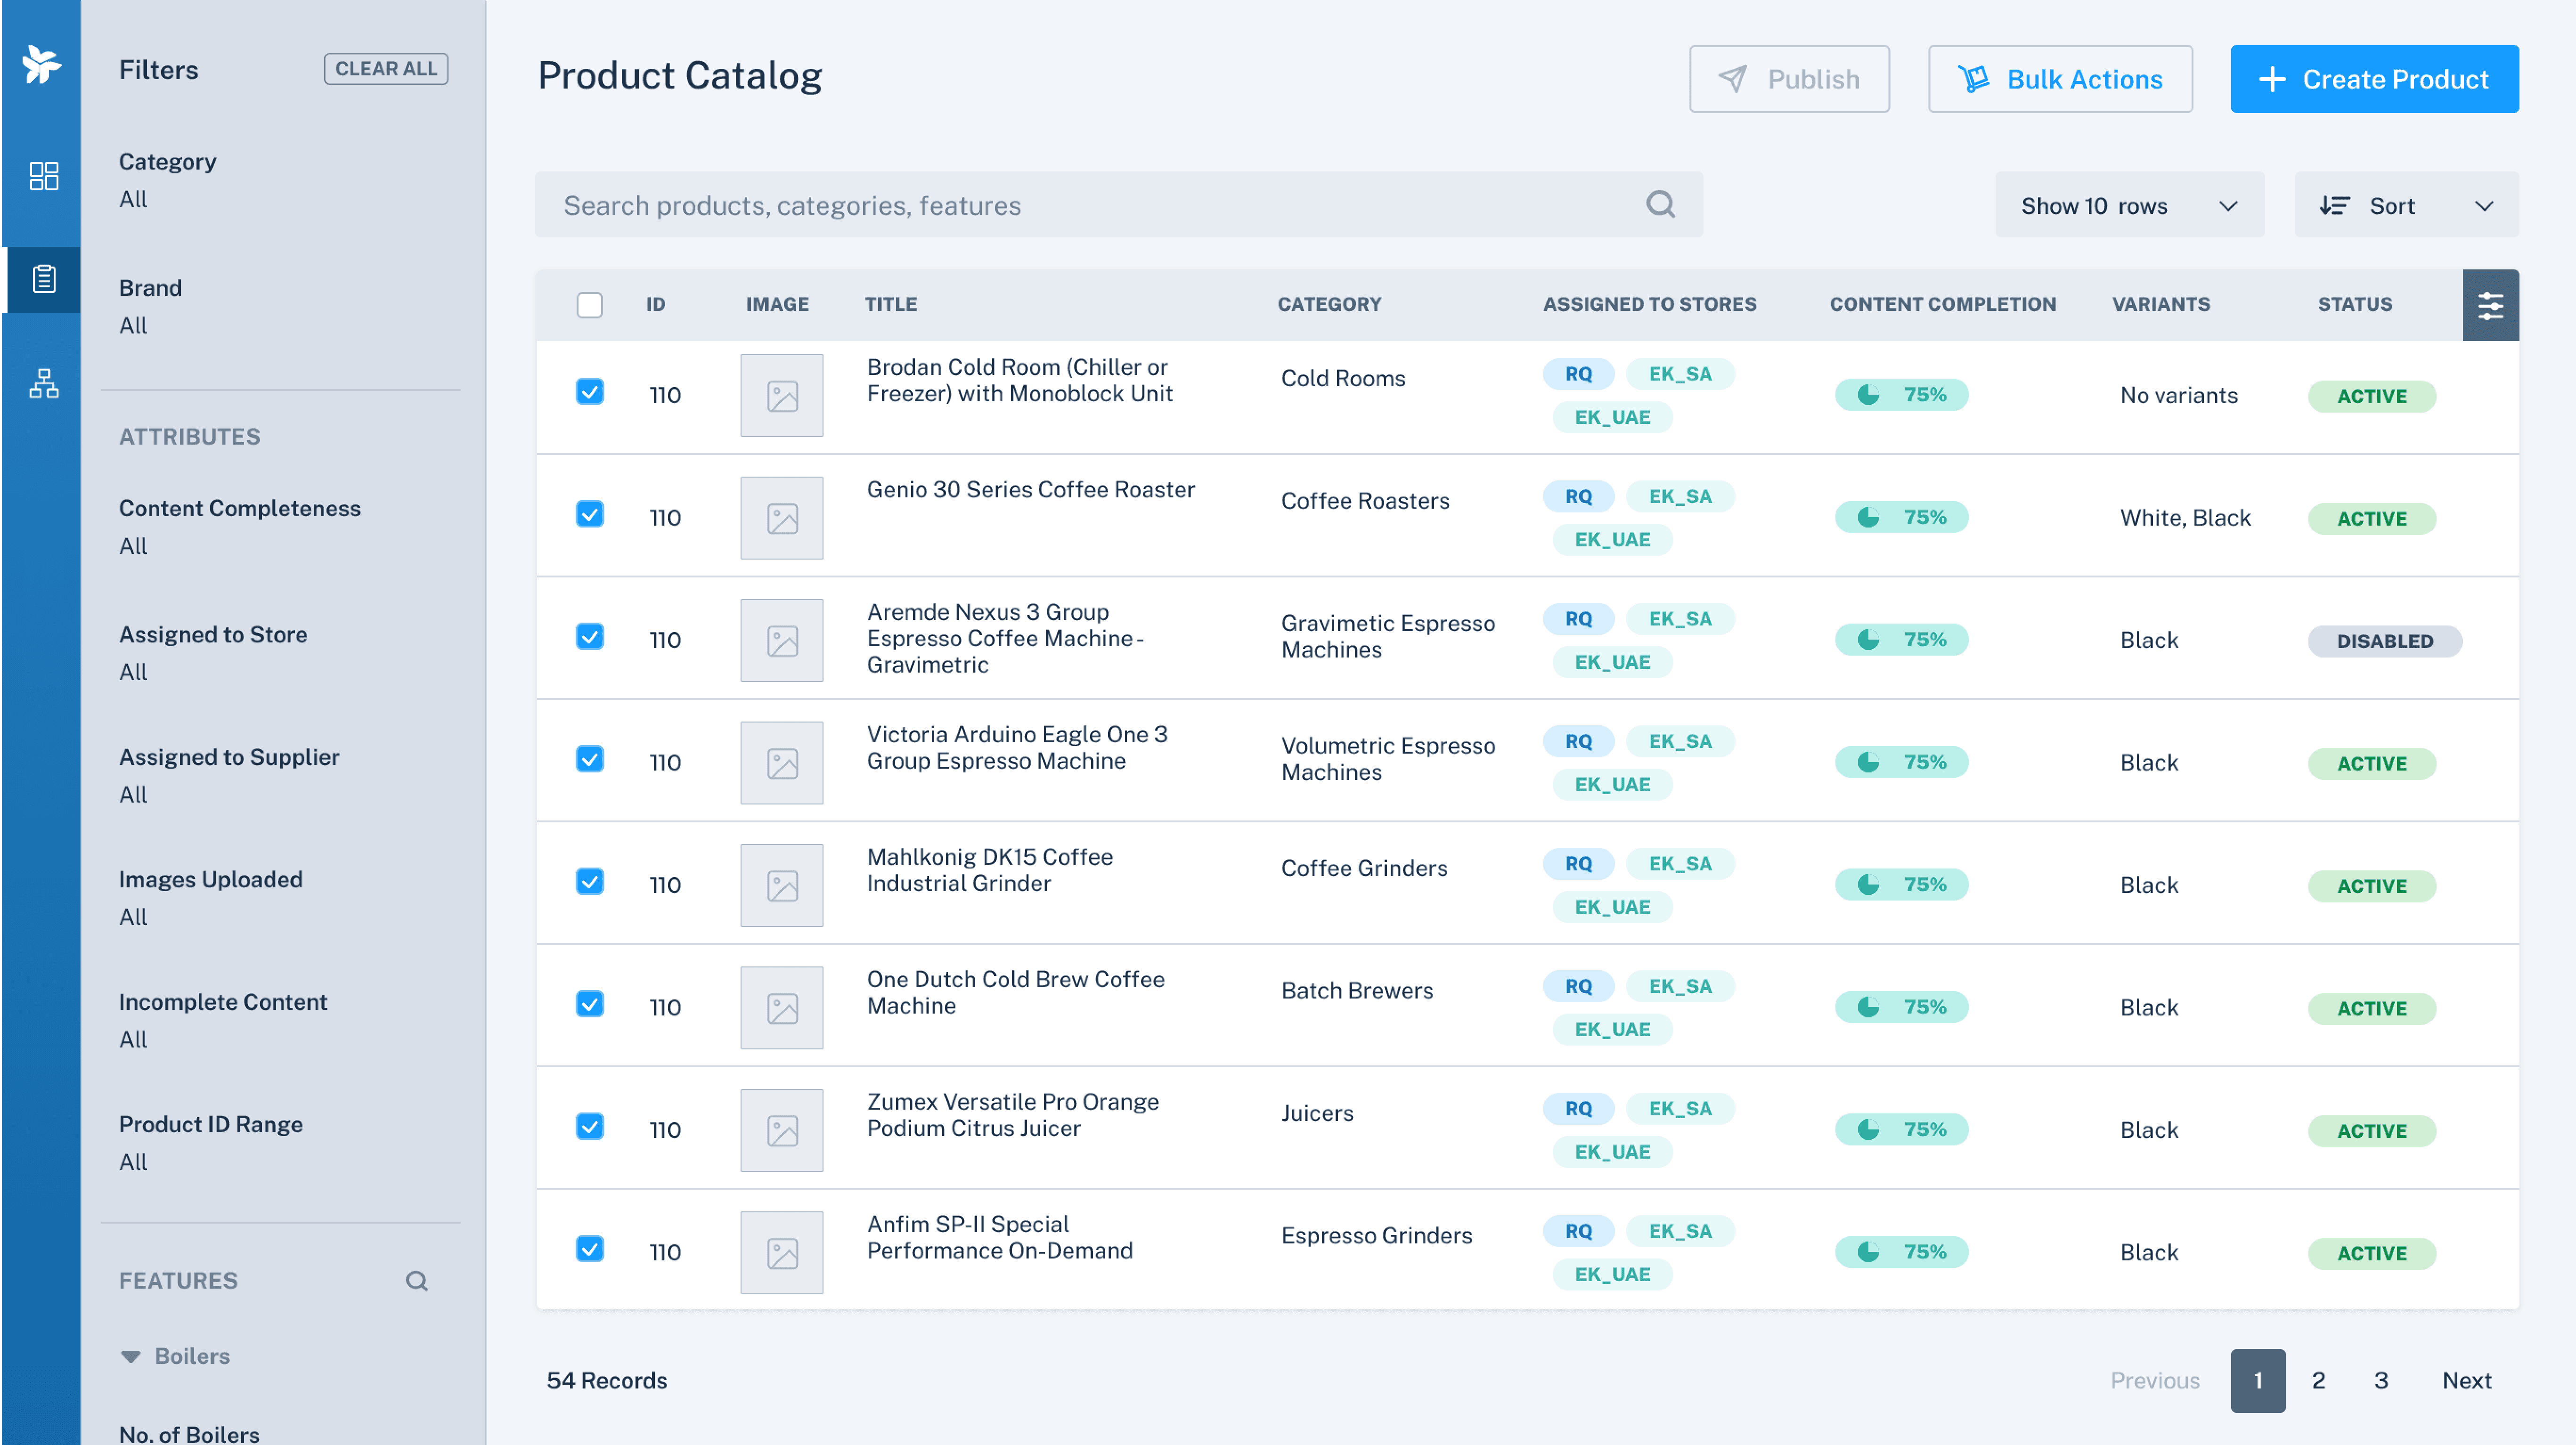The height and width of the screenshot is (1445, 2576).
Task: Uncheck the Brodan Cold Room row checkbox
Action: (x=589, y=392)
